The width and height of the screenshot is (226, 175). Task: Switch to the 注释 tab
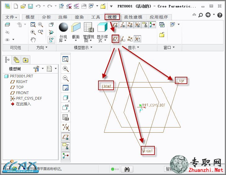pyautogui.click(x=63, y=17)
